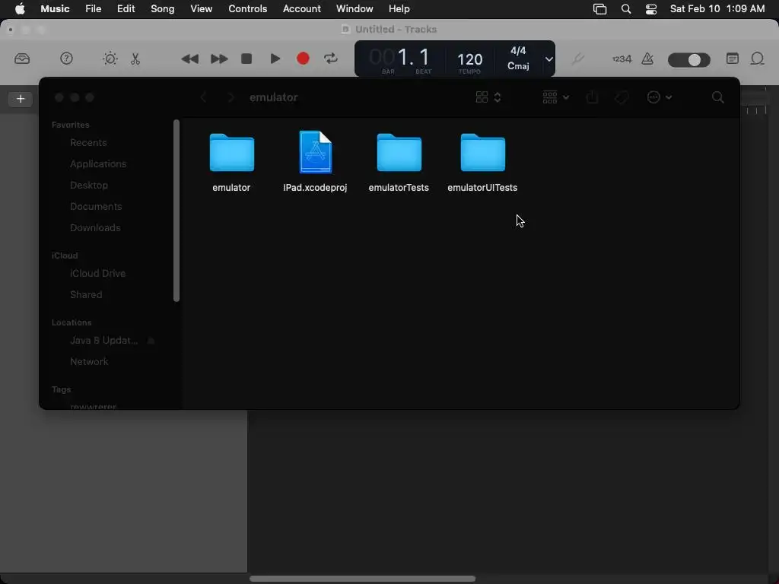This screenshot has width=779, height=584.
Task: Switch Finder view mode icon grid selector
Action: (488, 97)
